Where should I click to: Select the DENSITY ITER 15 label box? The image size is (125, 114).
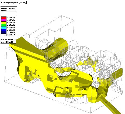click(9, 9)
